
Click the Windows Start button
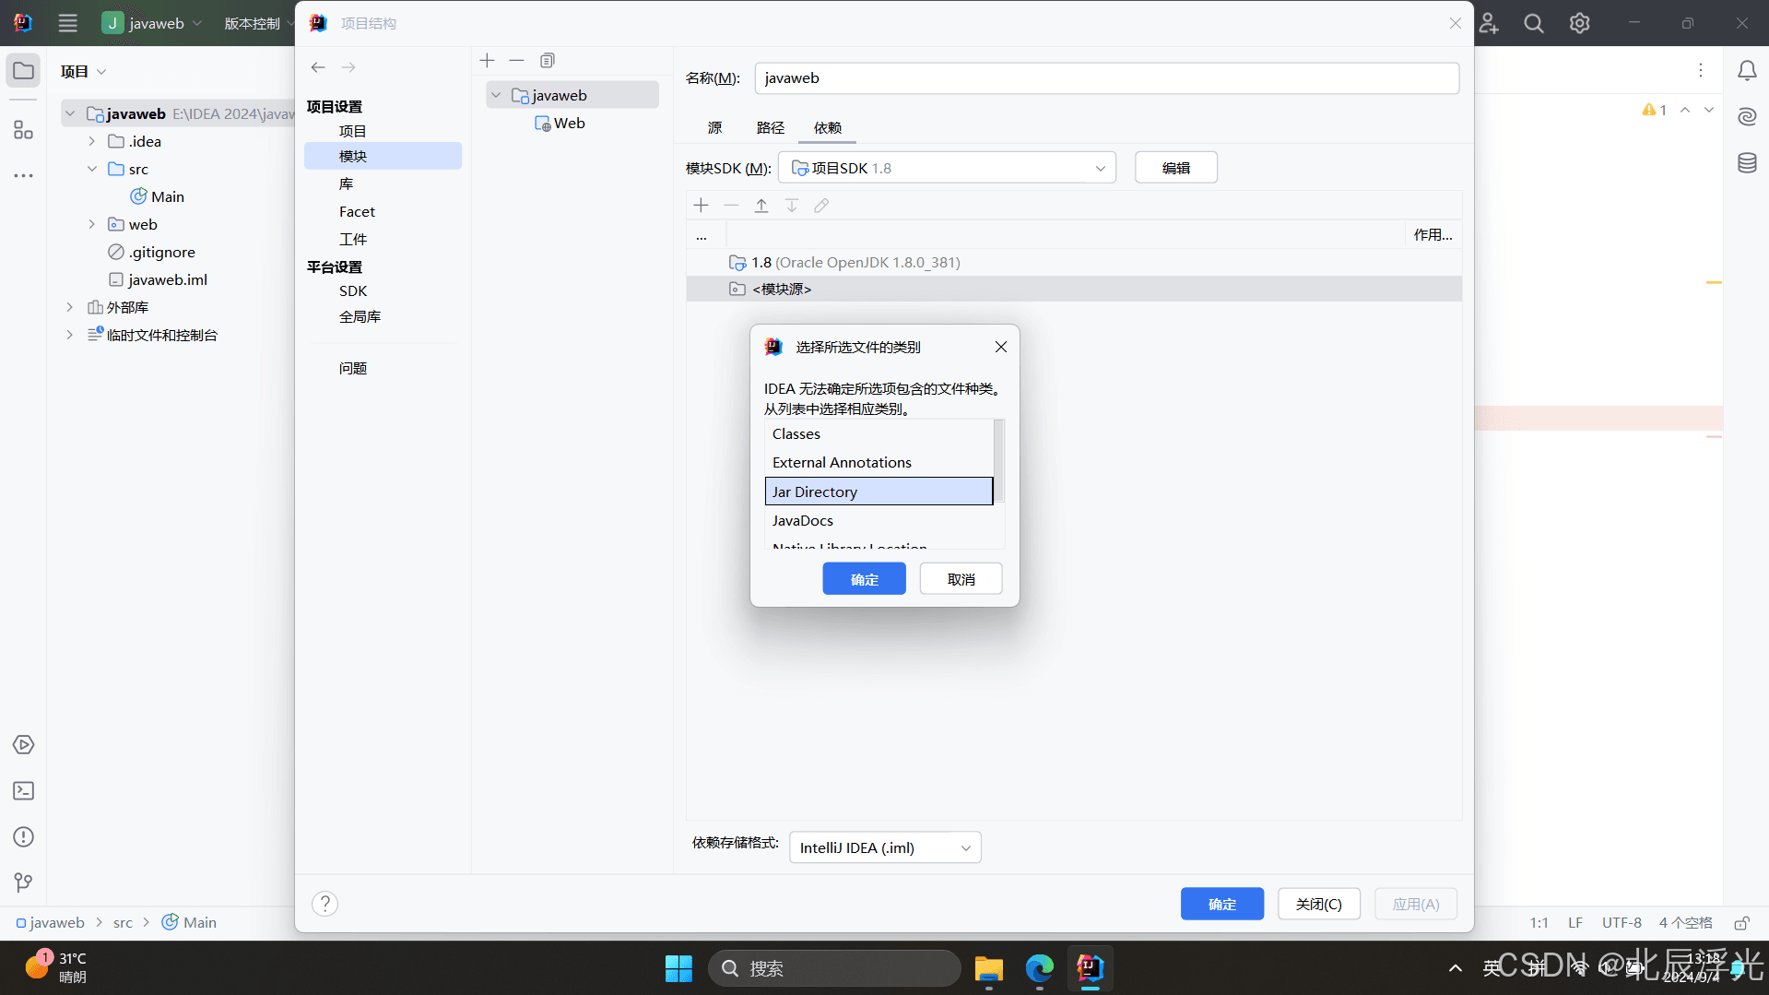pos(678,968)
